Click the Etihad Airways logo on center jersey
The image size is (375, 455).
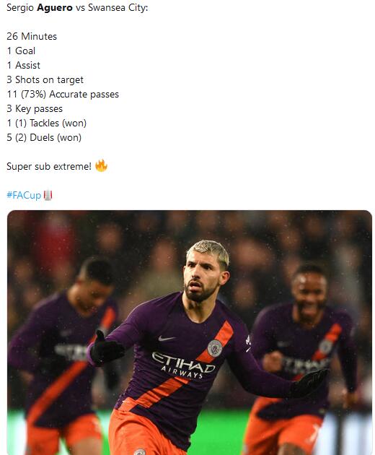click(183, 365)
